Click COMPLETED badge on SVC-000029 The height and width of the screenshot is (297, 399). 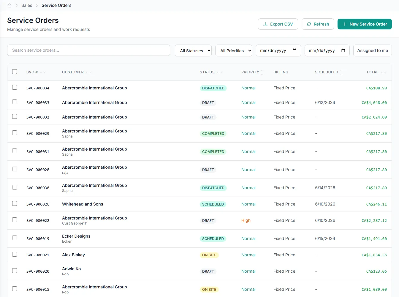tap(213, 134)
